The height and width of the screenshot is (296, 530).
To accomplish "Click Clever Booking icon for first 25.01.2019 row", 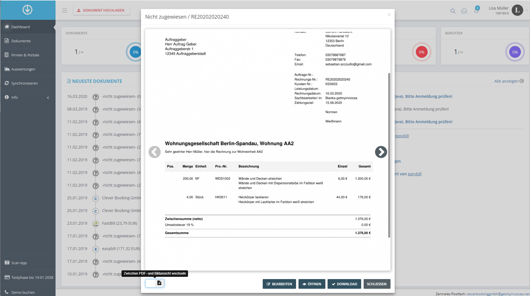I will [96, 198].
